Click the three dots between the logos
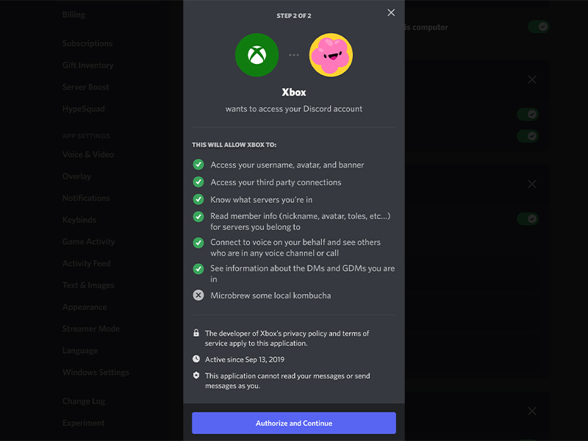 (294, 55)
